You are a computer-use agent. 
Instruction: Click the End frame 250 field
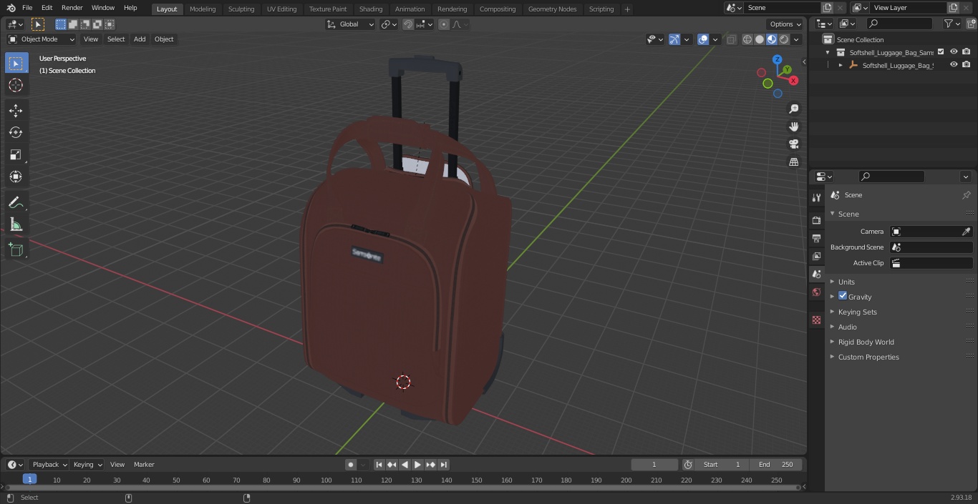[x=776, y=465]
